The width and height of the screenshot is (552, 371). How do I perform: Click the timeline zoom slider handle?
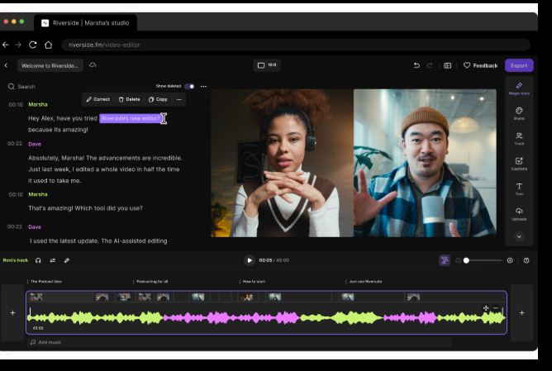(466, 260)
